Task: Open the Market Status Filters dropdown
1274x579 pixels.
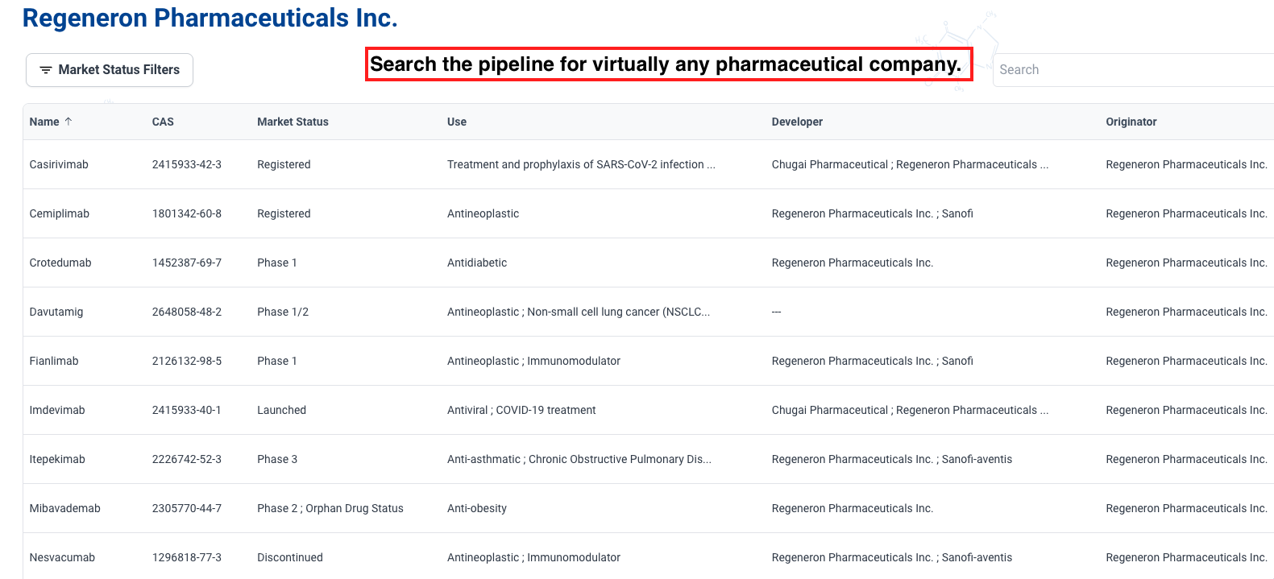Action: tap(110, 70)
